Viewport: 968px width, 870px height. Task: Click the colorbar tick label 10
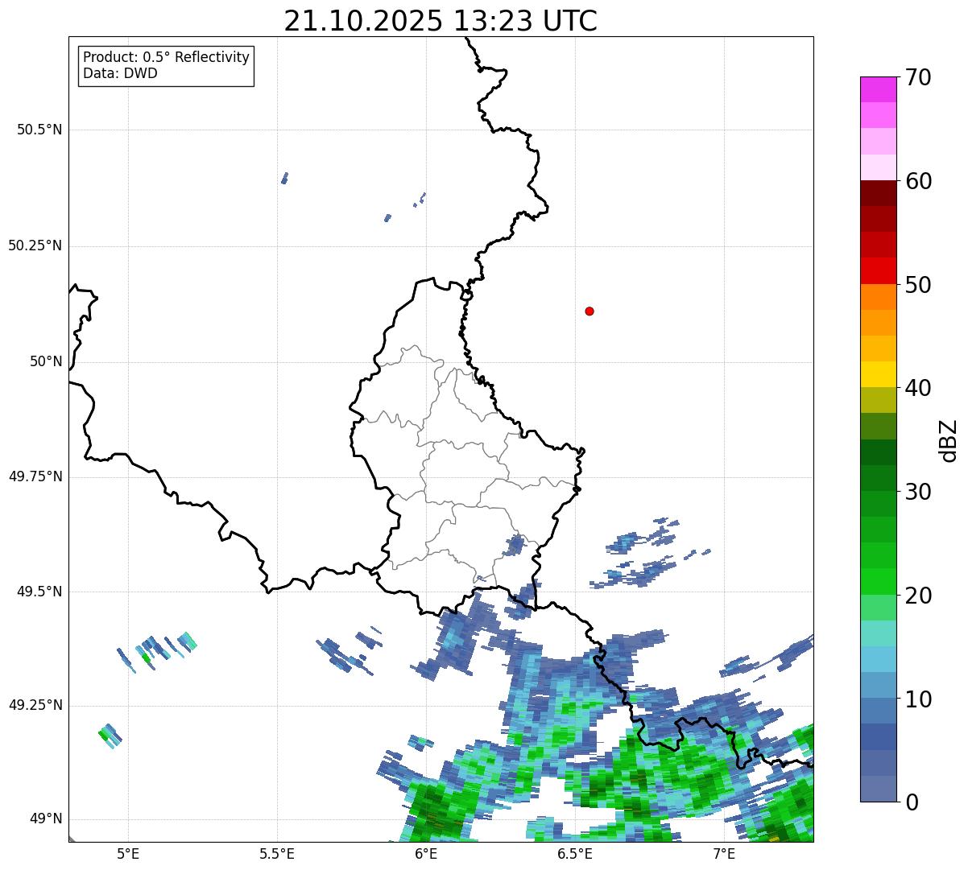coord(918,699)
